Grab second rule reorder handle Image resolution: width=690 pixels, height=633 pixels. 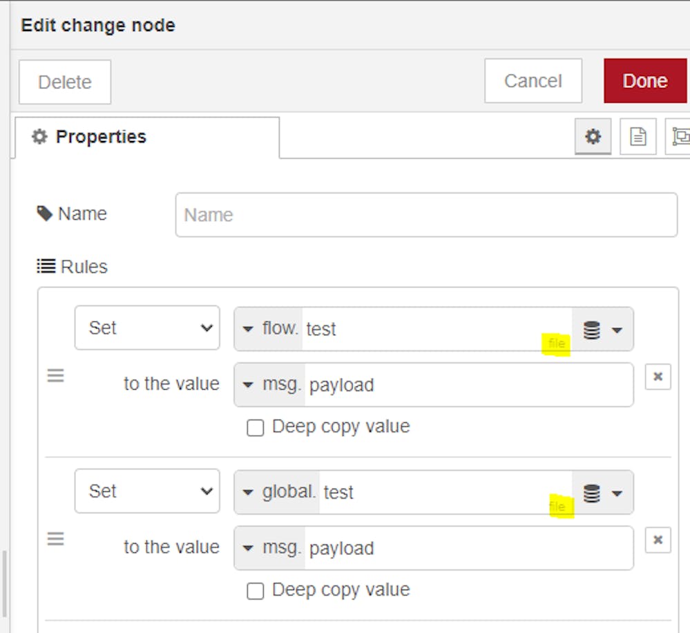(x=55, y=539)
